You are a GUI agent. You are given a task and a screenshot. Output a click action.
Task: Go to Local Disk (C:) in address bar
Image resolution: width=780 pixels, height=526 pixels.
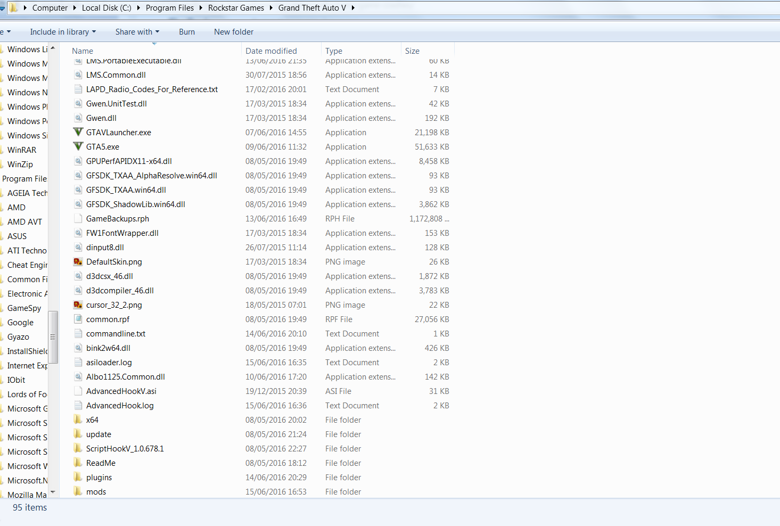click(x=106, y=8)
